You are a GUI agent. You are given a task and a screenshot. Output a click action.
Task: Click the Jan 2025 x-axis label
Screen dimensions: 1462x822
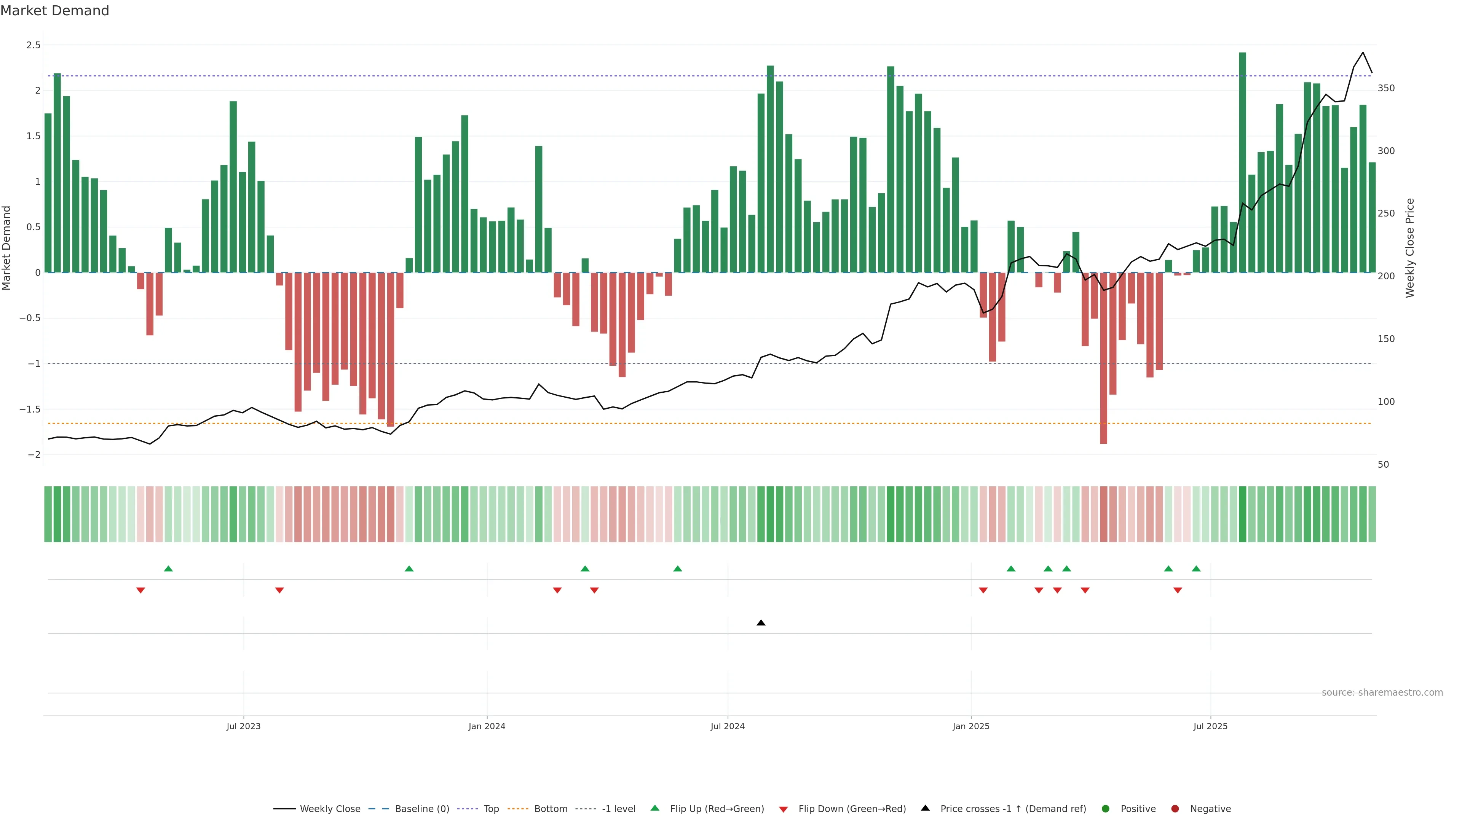pyautogui.click(x=970, y=726)
